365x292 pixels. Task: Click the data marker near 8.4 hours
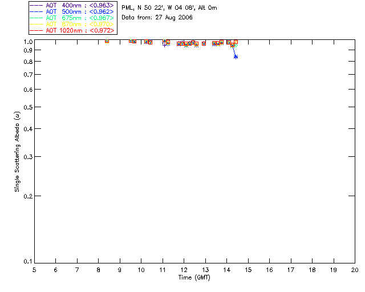coord(107,41)
